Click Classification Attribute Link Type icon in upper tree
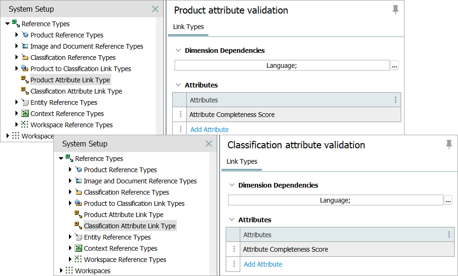 click(x=25, y=91)
